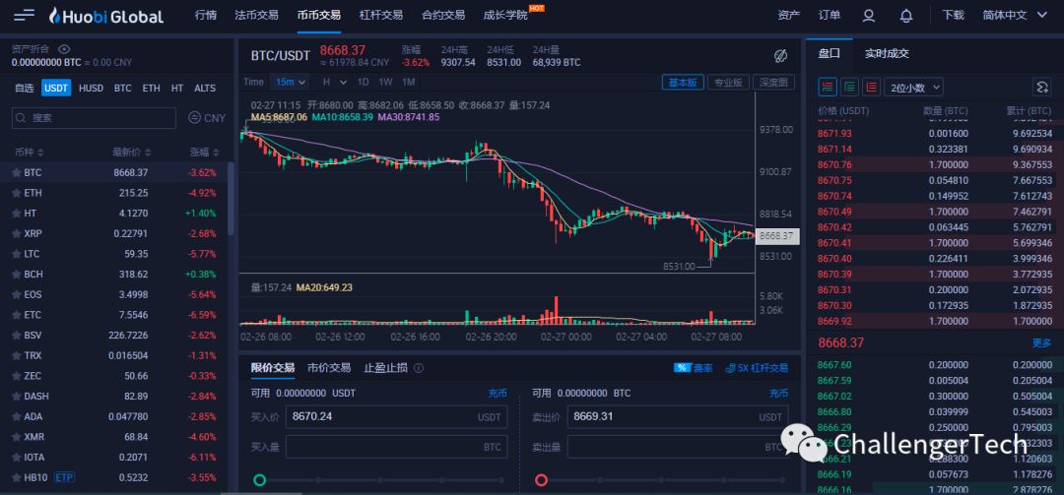Open the hamburger menu beside Huobi logo

25,15
